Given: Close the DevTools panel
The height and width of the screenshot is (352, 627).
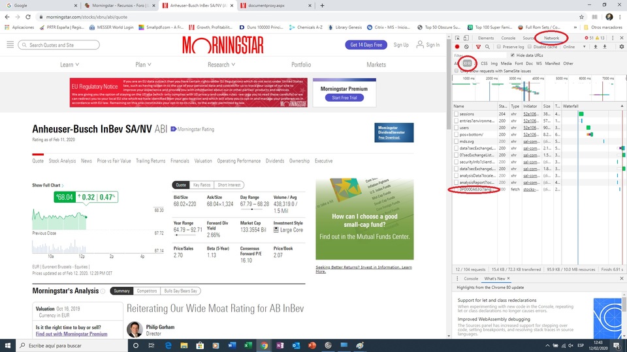Looking at the screenshot, I should 621,38.
